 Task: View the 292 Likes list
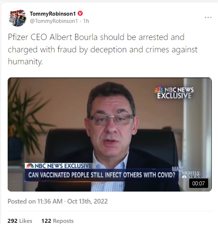20,221
